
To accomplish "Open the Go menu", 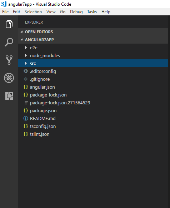I will tap(63, 12).
